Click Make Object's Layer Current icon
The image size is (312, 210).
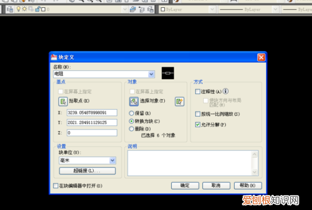[133, 9]
